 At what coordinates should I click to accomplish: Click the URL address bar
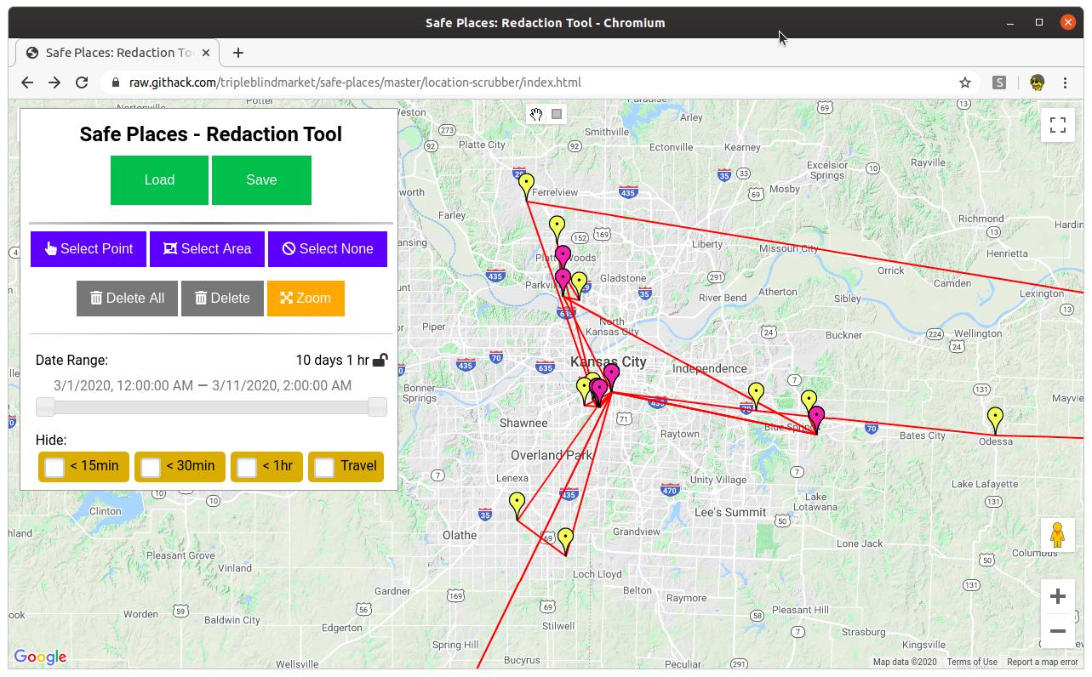point(536,82)
